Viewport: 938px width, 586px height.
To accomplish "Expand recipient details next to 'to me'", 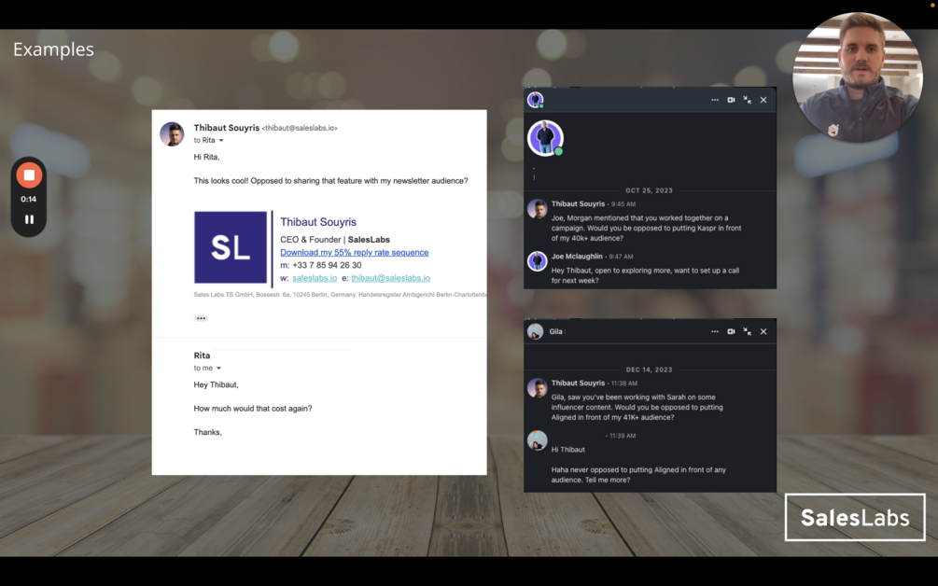I will coord(218,369).
